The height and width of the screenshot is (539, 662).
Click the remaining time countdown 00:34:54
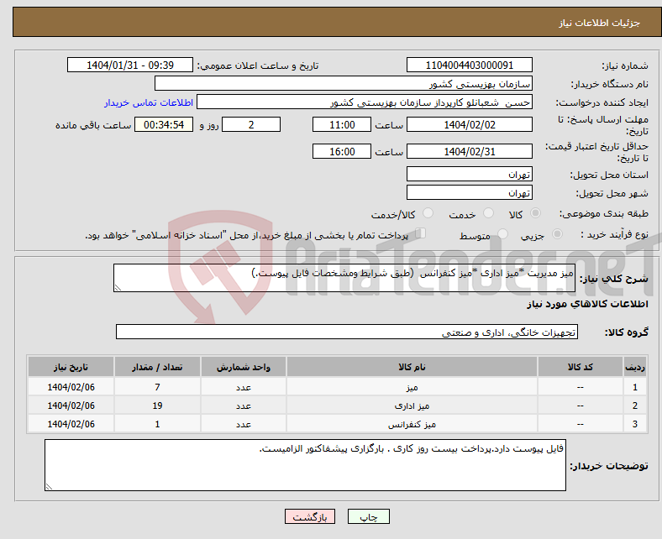164,124
